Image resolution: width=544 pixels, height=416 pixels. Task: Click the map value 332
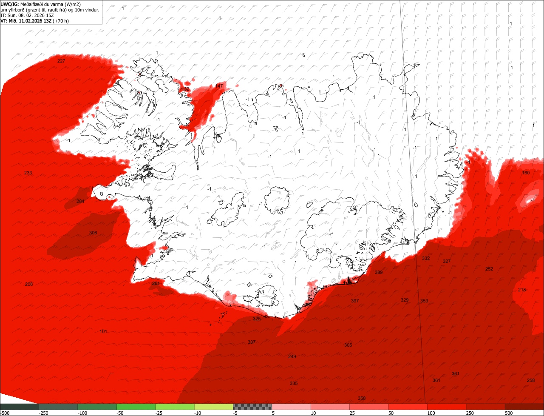click(426, 258)
